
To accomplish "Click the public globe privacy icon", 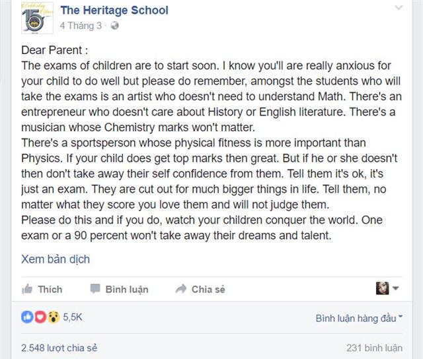I will (114, 26).
